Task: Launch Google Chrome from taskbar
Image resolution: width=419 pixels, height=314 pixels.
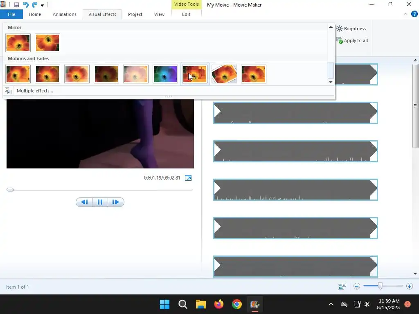Action: pos(237,304)
